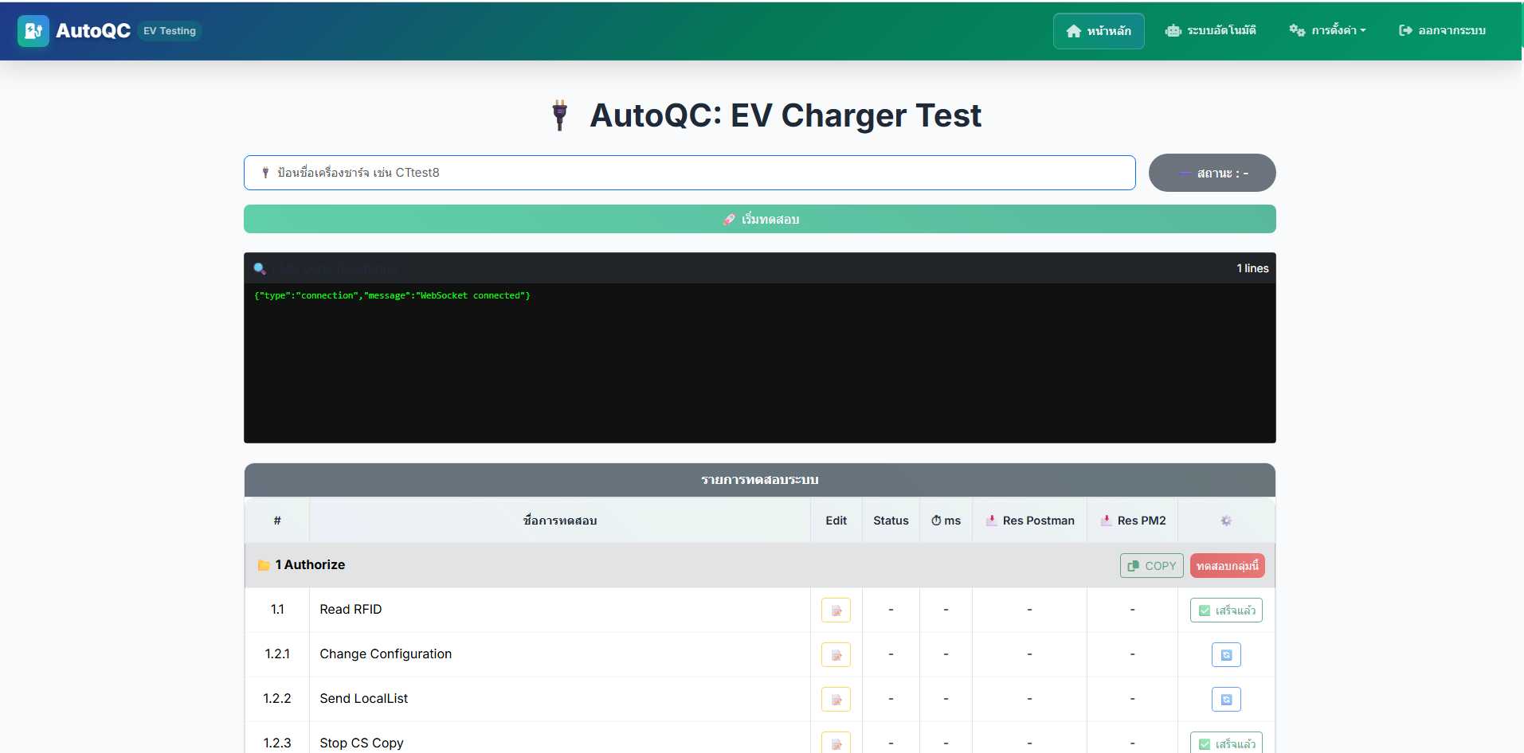Select the Read RFID test name
1524x753 pixels.
351,610
